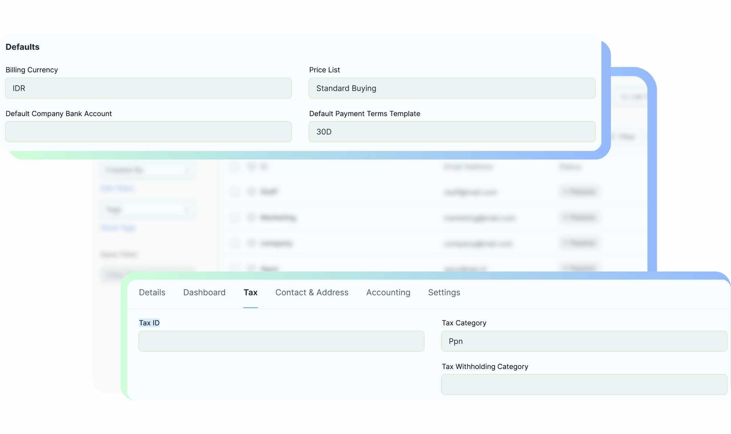The width and height of the screenshot is (731, 434).
Task: Open the Settings tab
Action: pos(444,292)
